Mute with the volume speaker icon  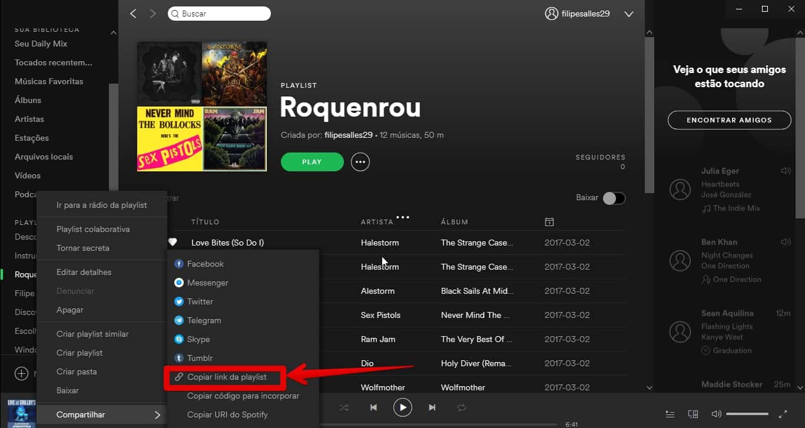point(716,414)
